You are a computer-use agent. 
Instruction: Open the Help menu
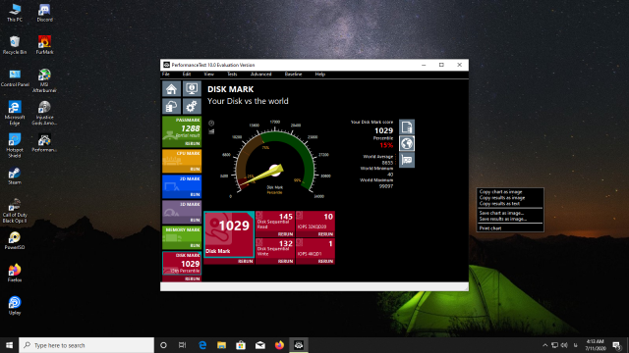click(x=319, y=75)
